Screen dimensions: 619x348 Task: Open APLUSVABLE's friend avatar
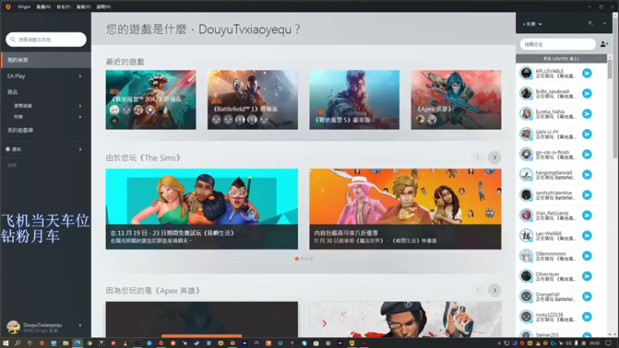coord(526,73)
